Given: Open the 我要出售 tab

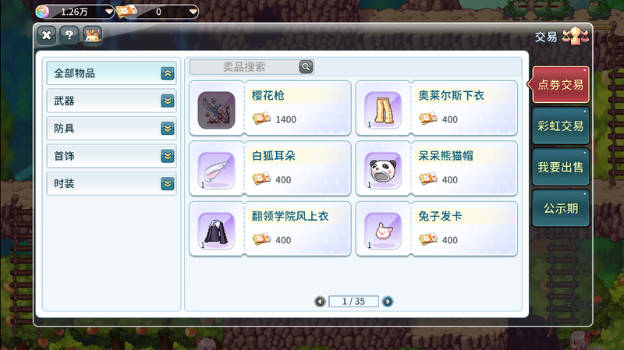Looking at the screenshot, I should coord(560,167).
